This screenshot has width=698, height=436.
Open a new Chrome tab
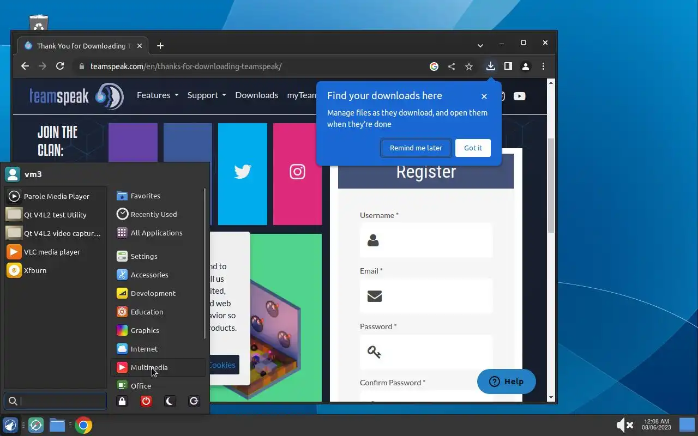tap(160, 46)
